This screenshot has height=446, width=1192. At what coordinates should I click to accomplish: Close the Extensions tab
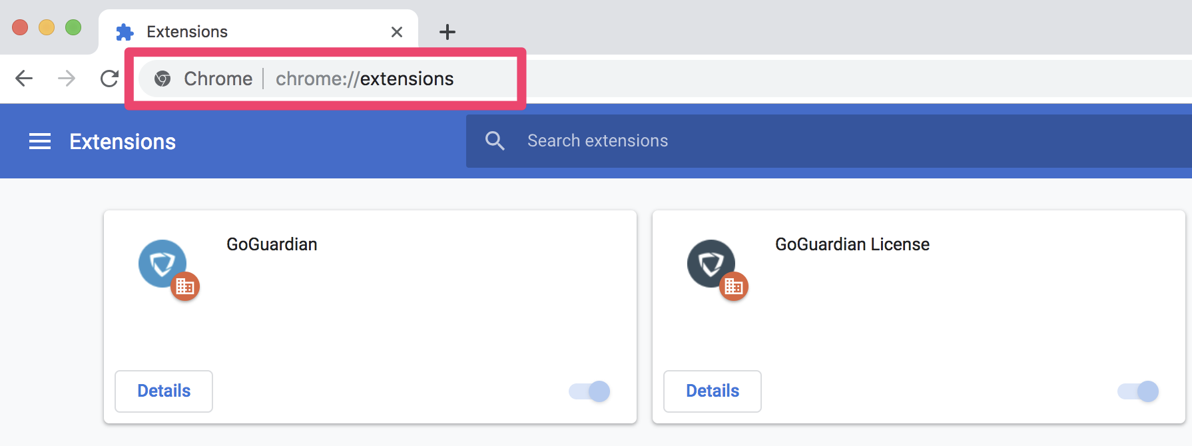(x=397, y=31)
